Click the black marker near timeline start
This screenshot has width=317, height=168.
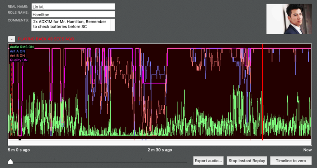tap(20, 140)
